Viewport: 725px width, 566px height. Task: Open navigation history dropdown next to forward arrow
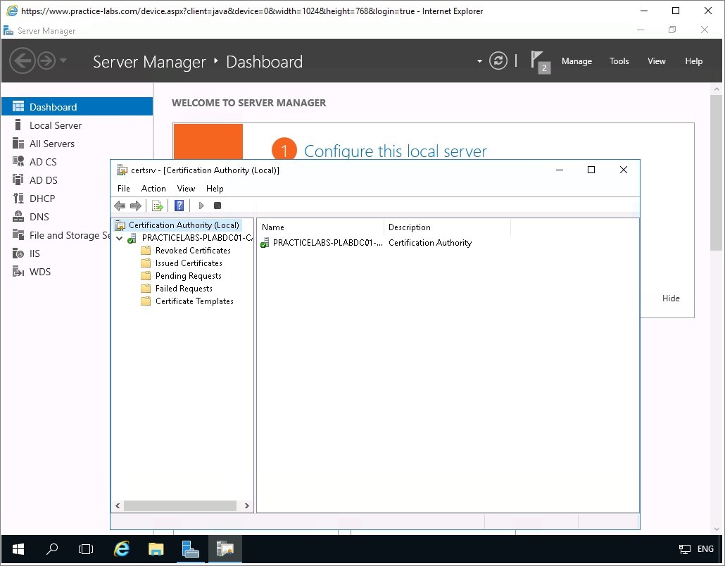(64, 61)
